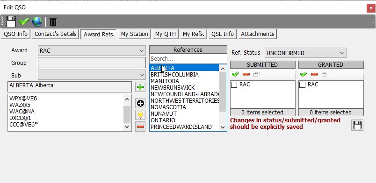Select NORTHWESTTERRITORIES in references list
The image size is (376, 183).
[184, 100]
